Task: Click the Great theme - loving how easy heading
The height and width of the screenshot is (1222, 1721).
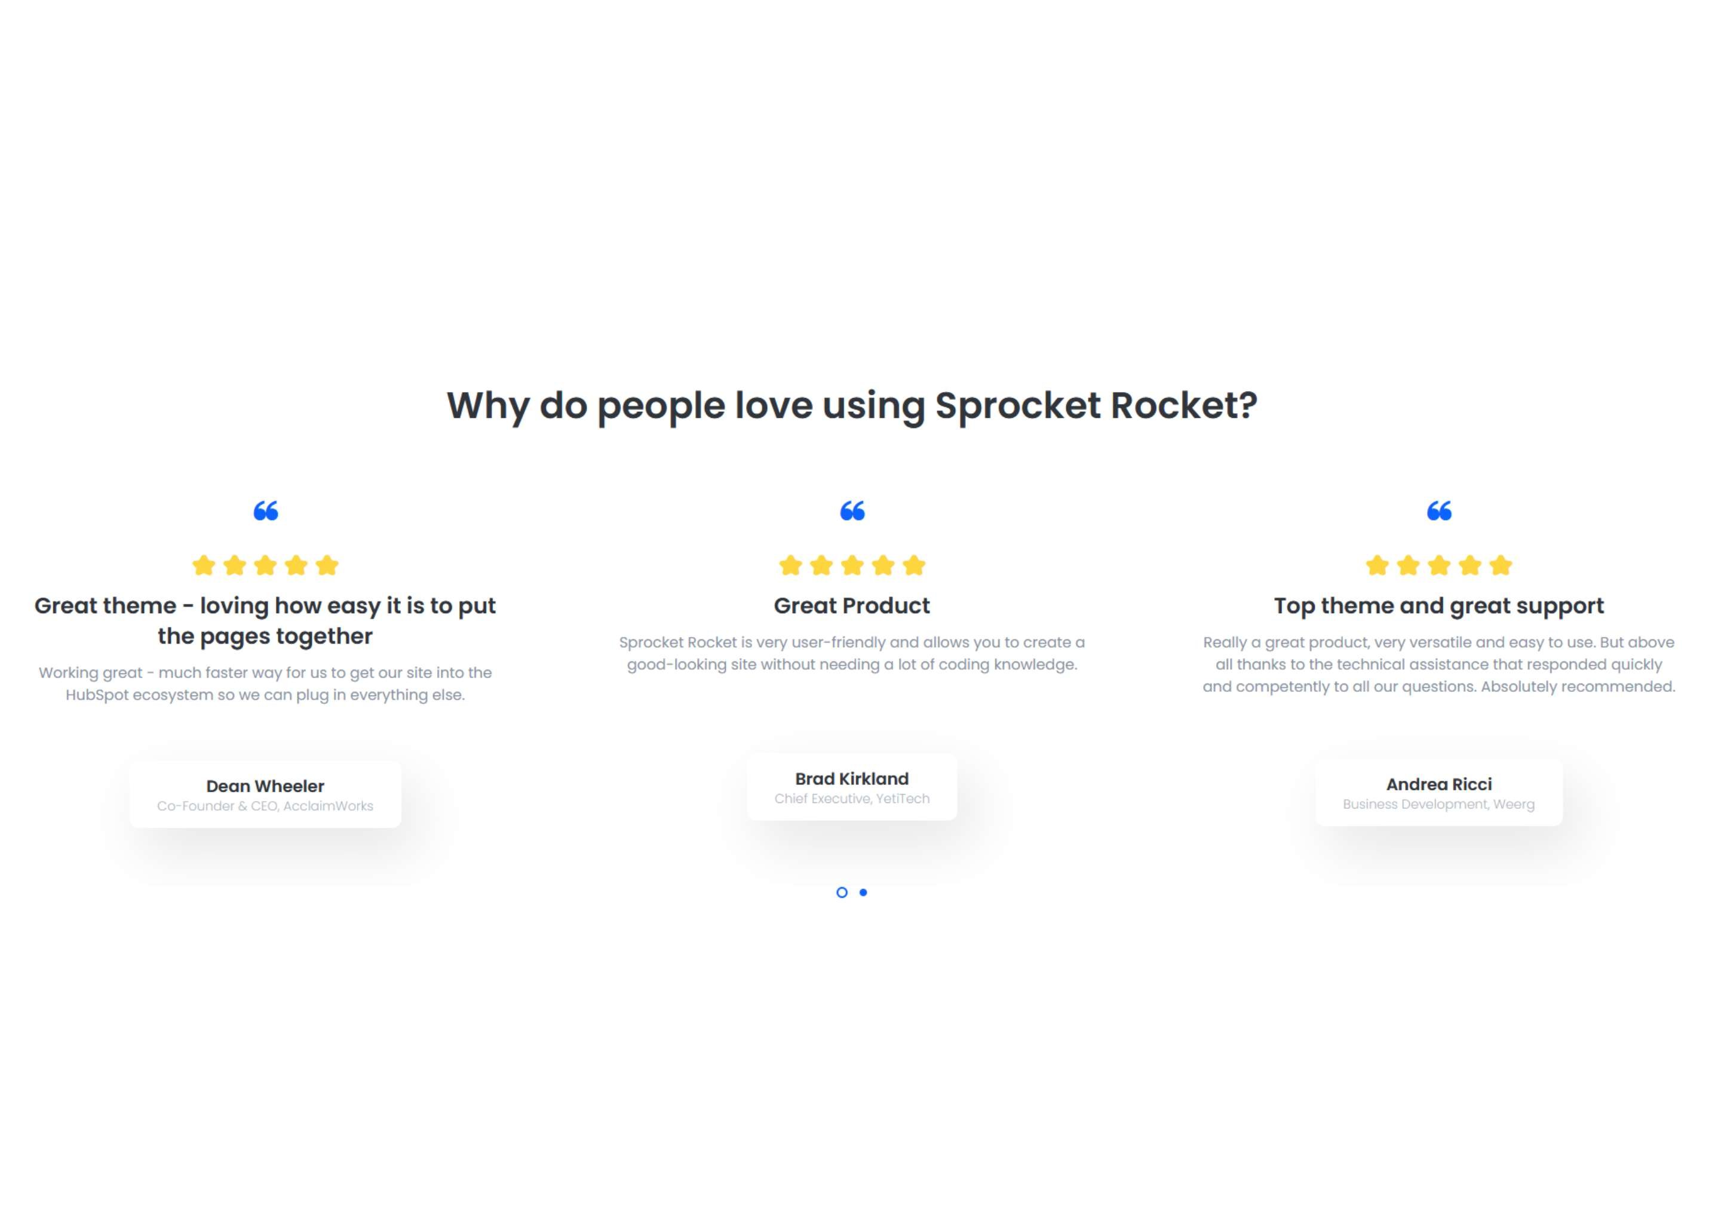Action: tap(265, 621)
